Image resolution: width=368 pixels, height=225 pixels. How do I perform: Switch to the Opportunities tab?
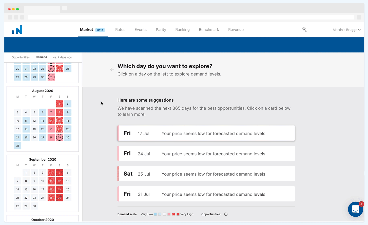click(x=21, y=57)
